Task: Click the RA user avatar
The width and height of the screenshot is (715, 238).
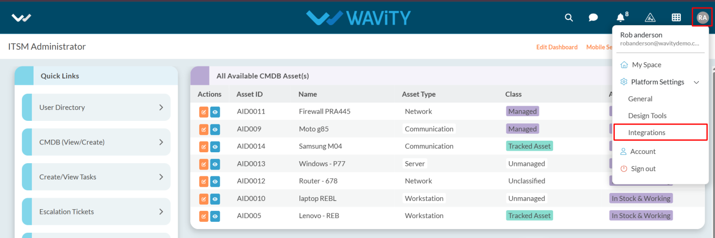Action: tap(702, 17)
